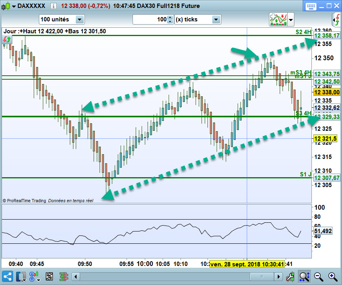342x285 pixels.
Task: Click the candlestick chart style icon
Action: click(x=6, y=6)
